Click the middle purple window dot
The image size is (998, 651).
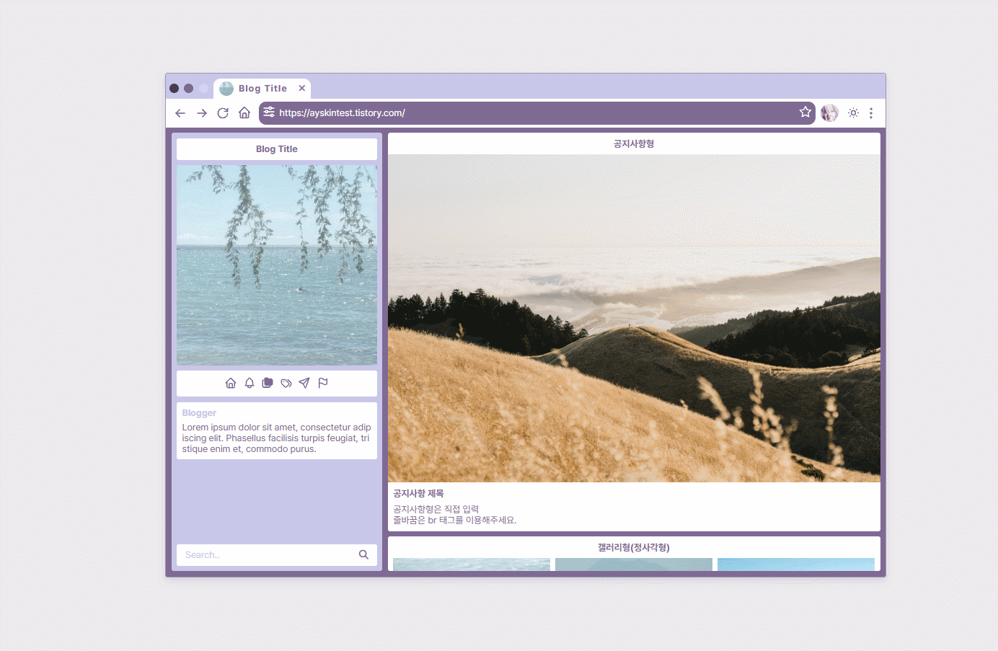pos(189,89)
